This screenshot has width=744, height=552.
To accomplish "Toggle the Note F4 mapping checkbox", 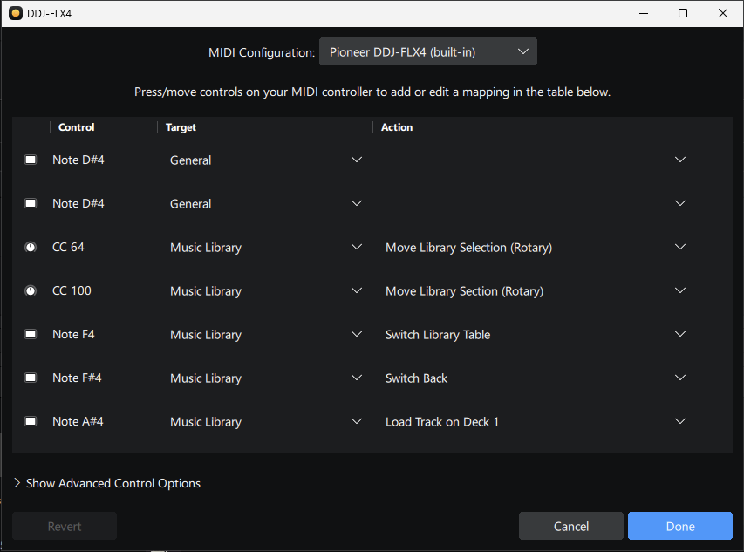I will click(x=31, y=334).
